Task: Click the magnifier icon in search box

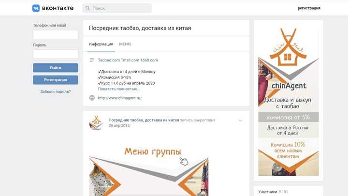Action: (x=87, y=8)
